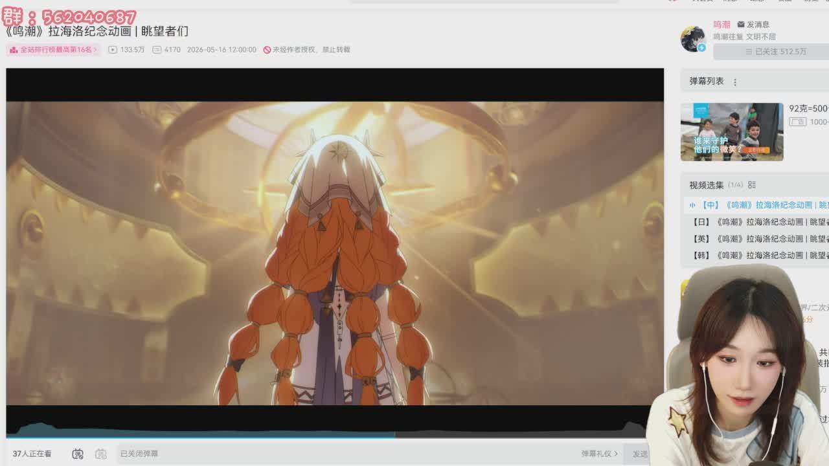
Task: Click the 广告 ad label tag
Action: click(798, 122)
